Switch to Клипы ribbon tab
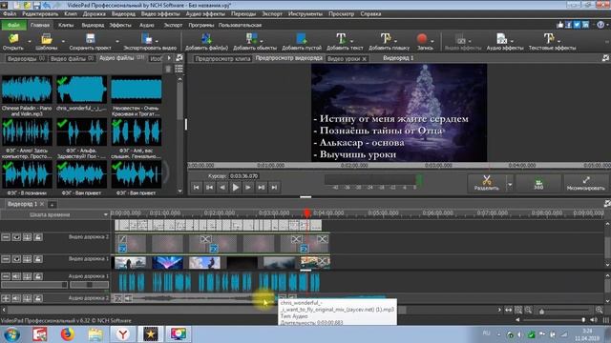The image size is (611, 343). coord(66,25)
